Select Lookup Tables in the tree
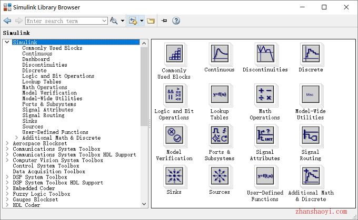The width and height of the screenshot is (358, 220). click(x=42, y=81)
